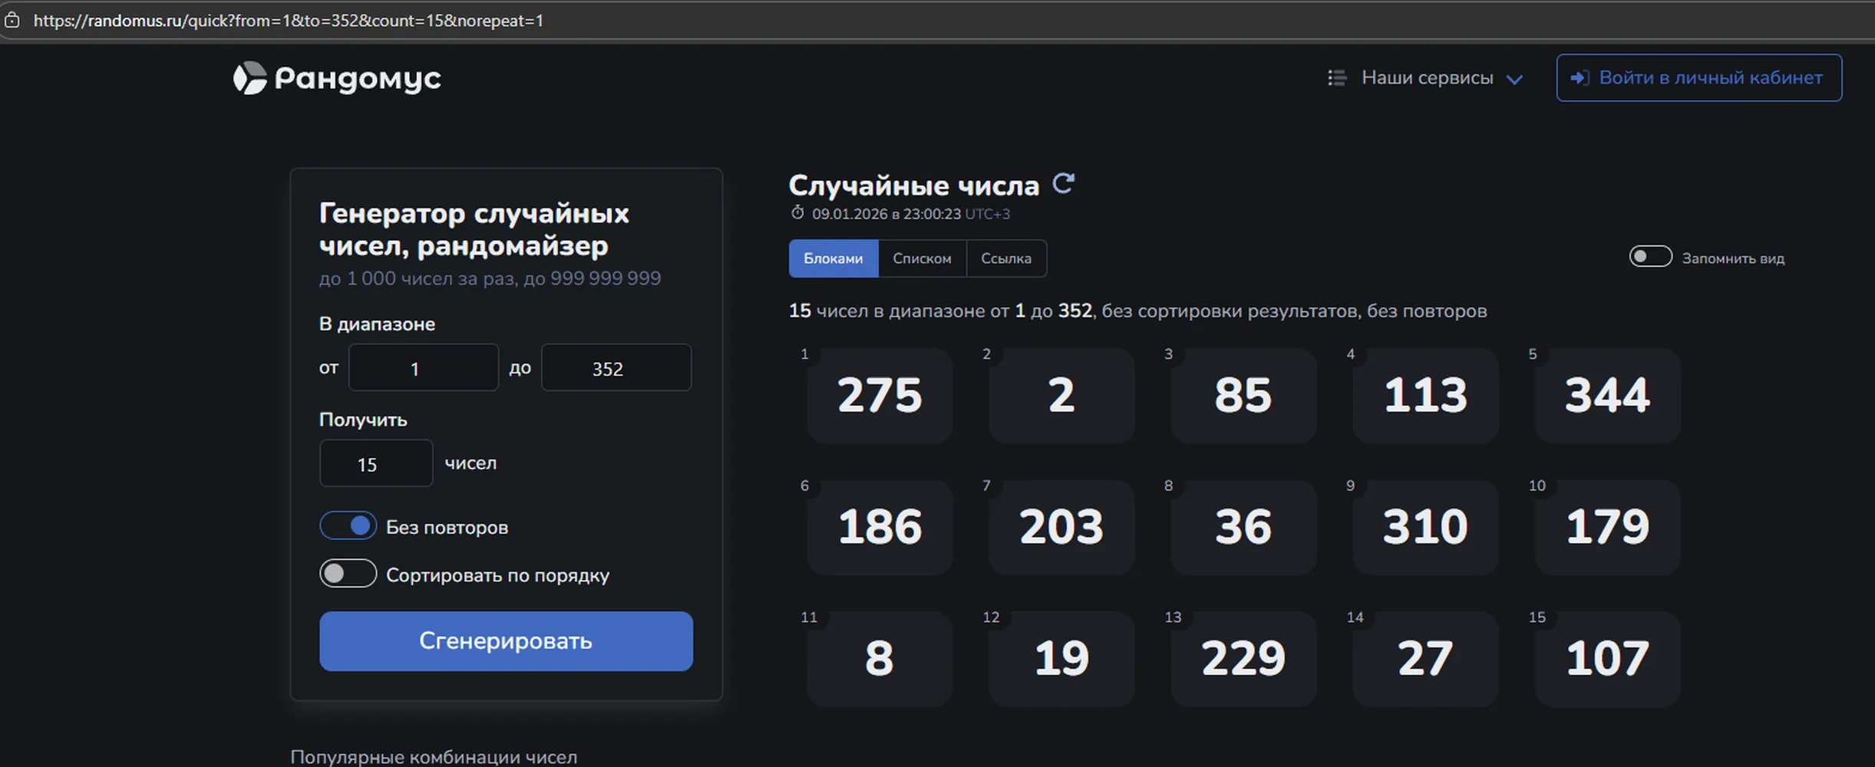Switch to the Списком tab
1875x767 pixels.
coord(922,258)
